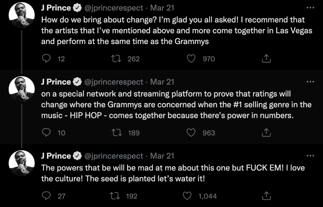This screenshot has height=207, width=323.
Task: Retweet the tweet with 192 retweets
Action: tap(115, 196)
